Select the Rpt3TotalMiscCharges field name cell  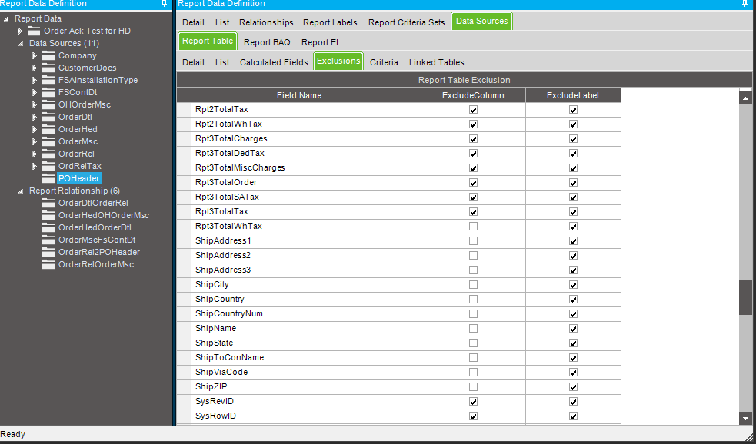click(x=305, y=168)
